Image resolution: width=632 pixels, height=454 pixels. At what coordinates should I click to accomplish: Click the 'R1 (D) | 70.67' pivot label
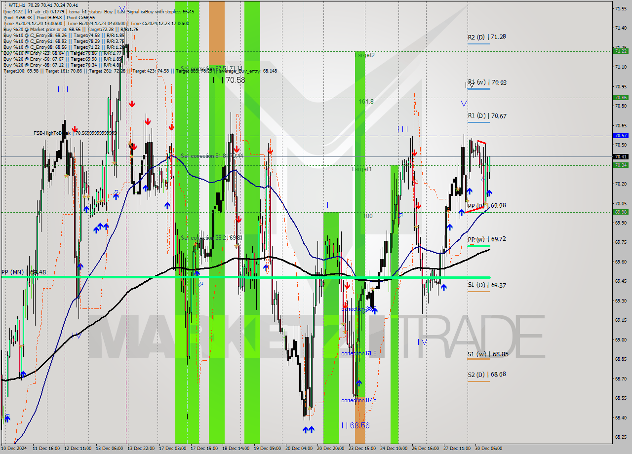(487, 116)
